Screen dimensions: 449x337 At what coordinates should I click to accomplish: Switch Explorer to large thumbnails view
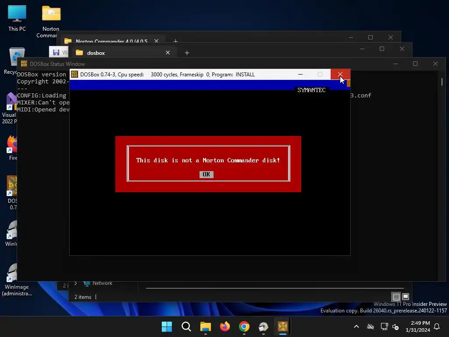pos(406,297)
